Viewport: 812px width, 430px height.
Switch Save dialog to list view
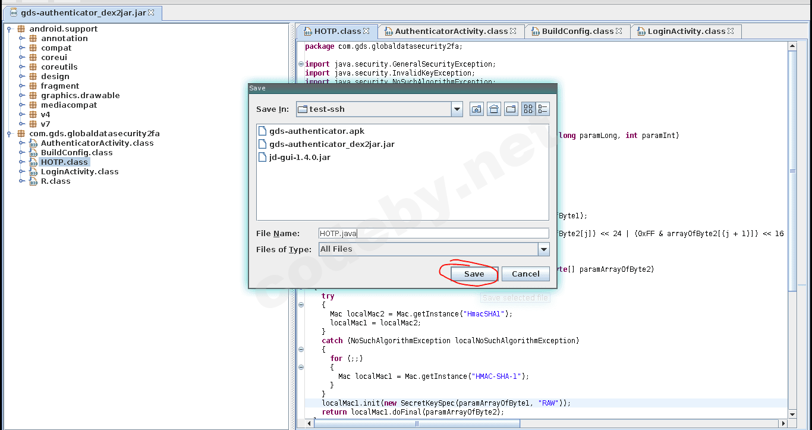(x=528, y=109)
